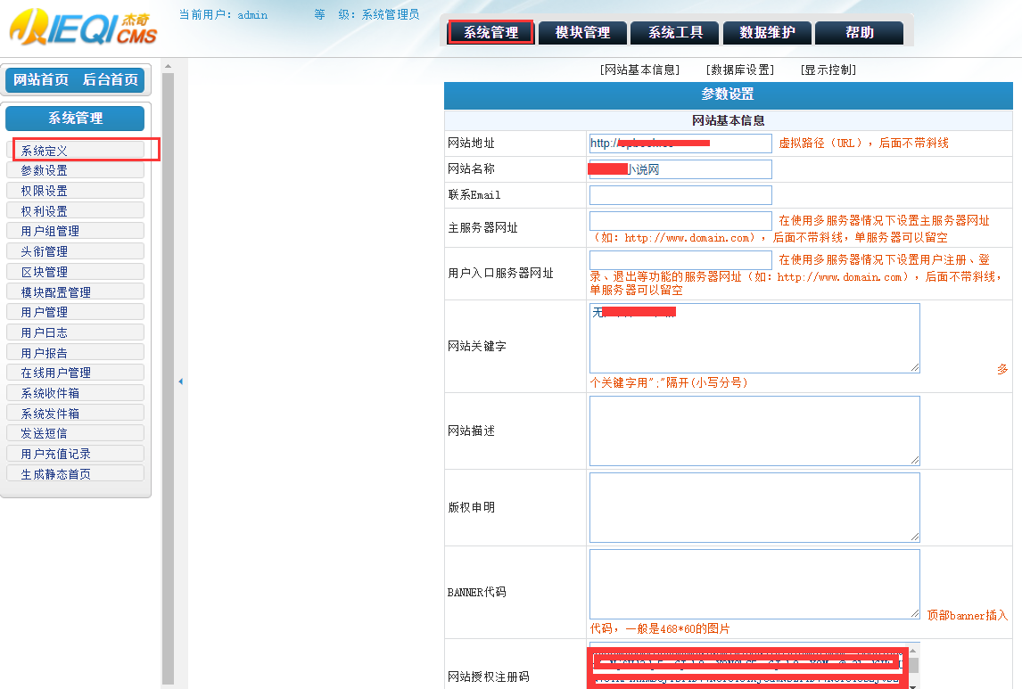Open 系统定义 in sidebar
This screenshot has height=689, width=1022.
75,150
